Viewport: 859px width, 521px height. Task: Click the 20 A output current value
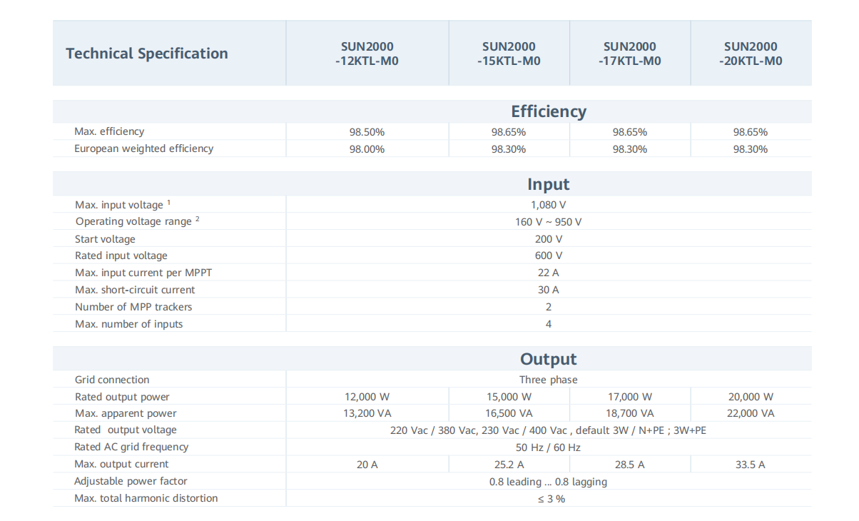pyautogui.click(x=367, y=465)
